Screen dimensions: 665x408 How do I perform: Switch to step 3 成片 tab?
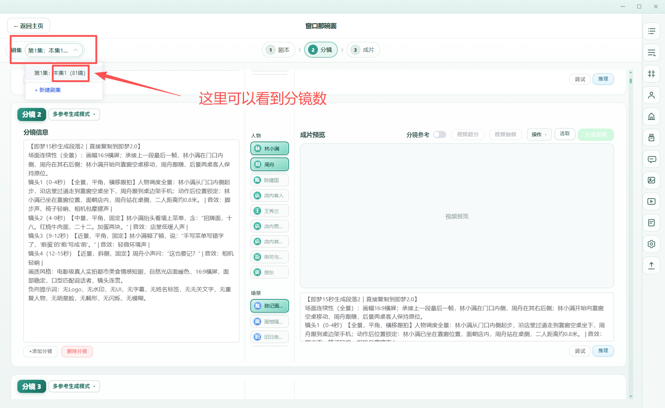(x=363, y=50)
